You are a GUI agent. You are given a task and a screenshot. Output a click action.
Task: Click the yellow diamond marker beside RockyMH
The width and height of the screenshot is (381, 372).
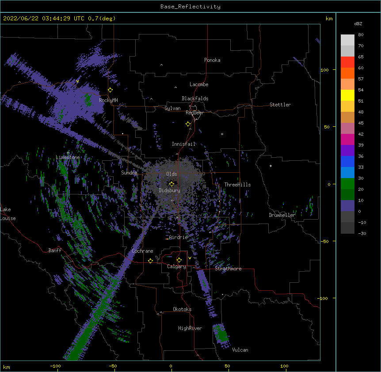[x=110, y=90]
